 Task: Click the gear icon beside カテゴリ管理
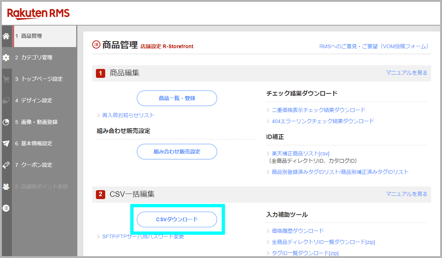(x=6, y=57)
